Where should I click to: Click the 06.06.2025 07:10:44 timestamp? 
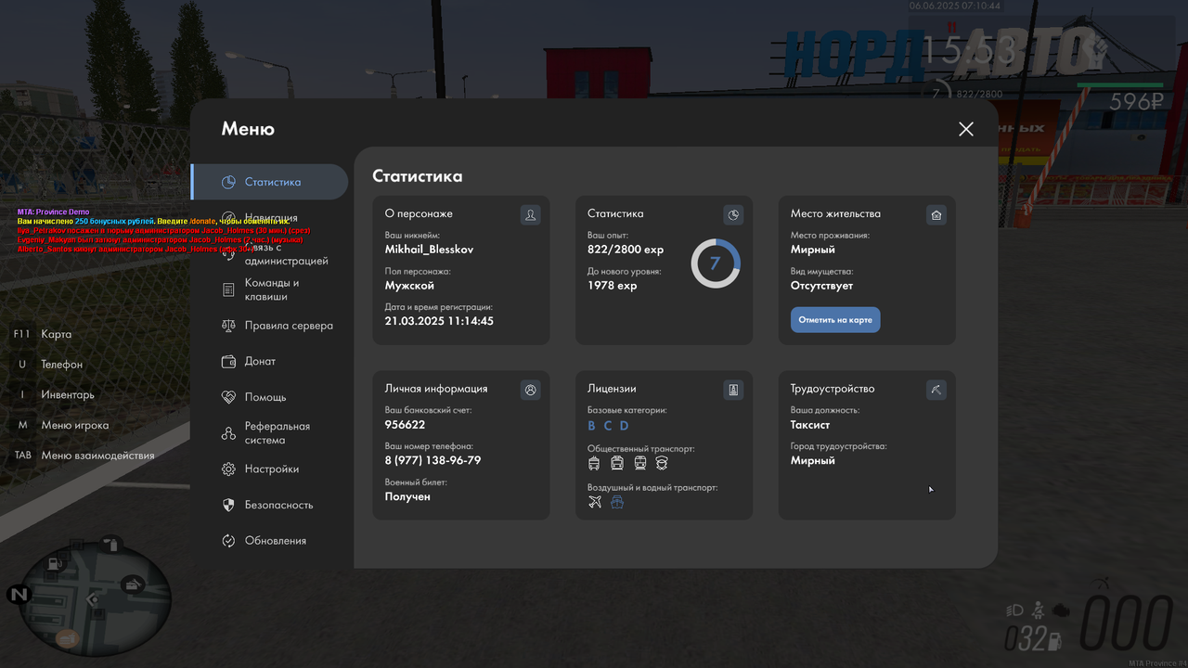click(x=954, y=6)
